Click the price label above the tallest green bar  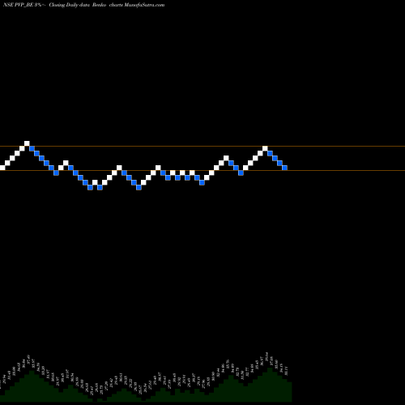267,356
